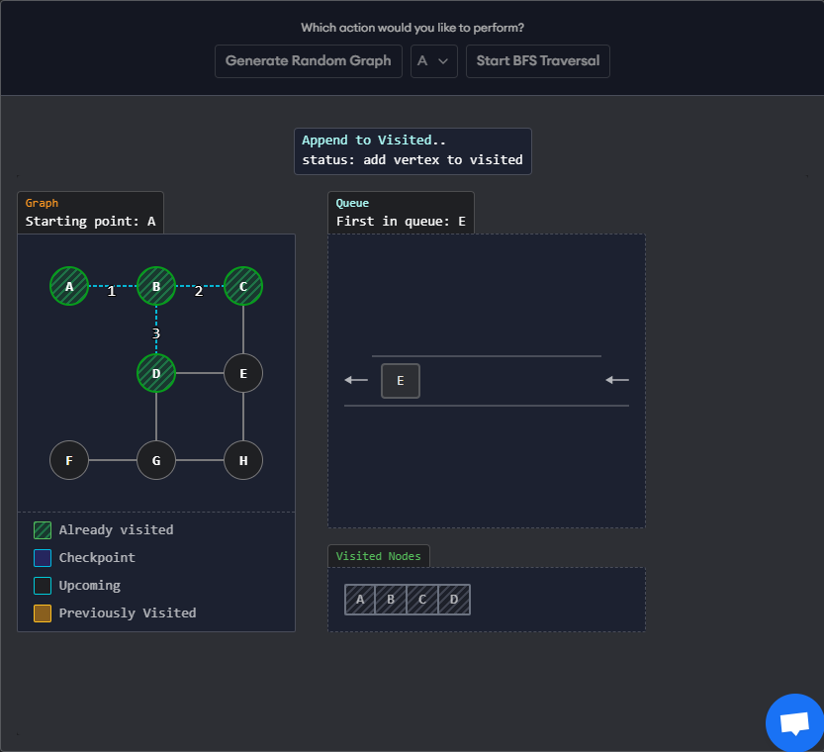The height and width of the screenshot is (752, 824).
Task: Click 'status: add vertex to visited' text
Action: coord(412,159)
